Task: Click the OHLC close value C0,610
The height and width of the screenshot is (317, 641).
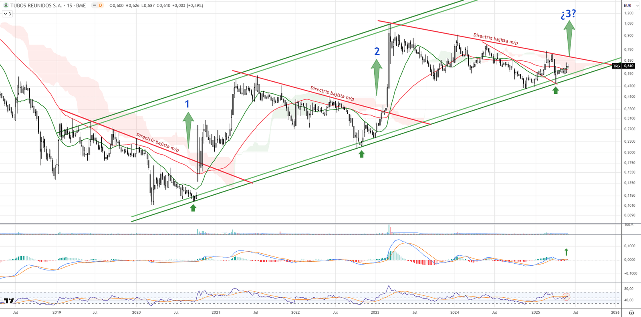Action: pos(163,6)
